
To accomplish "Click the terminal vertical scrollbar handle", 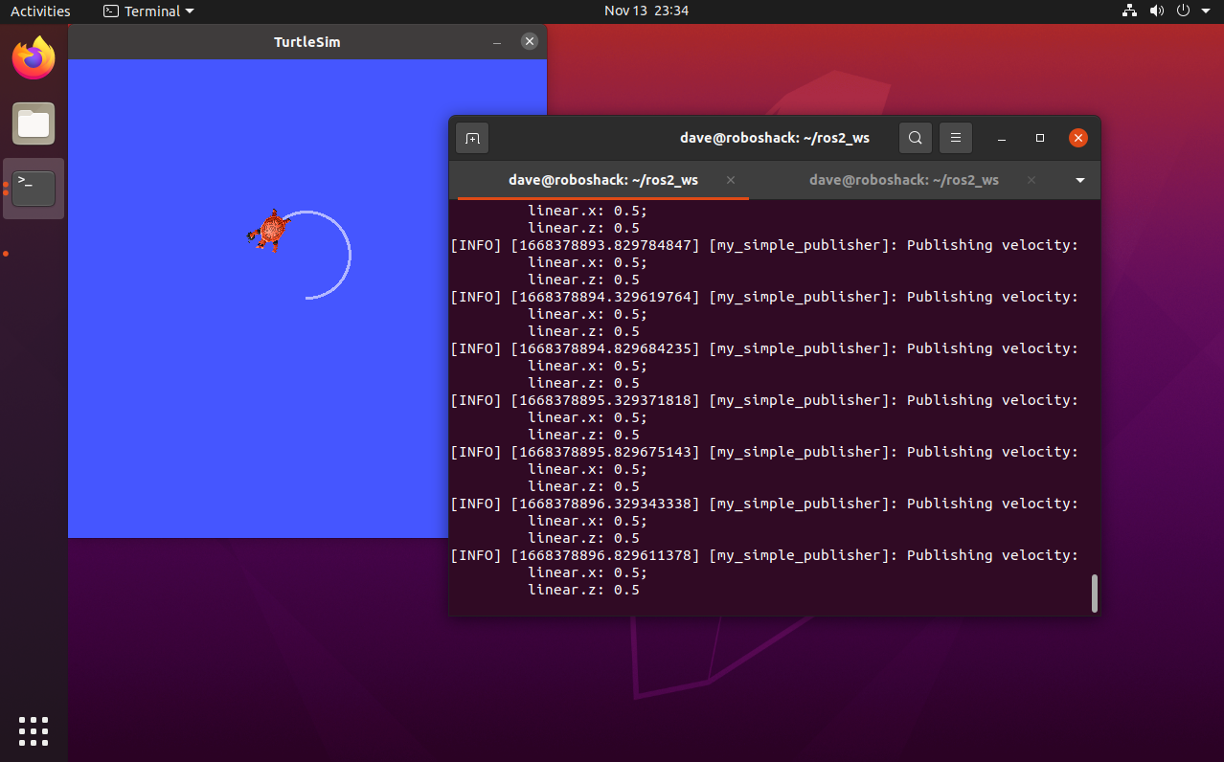I will tap(1095, 594).
